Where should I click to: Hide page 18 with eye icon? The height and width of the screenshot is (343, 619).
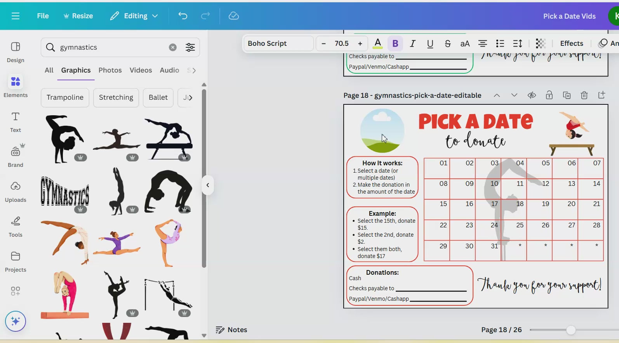click(x=532, y=95)
